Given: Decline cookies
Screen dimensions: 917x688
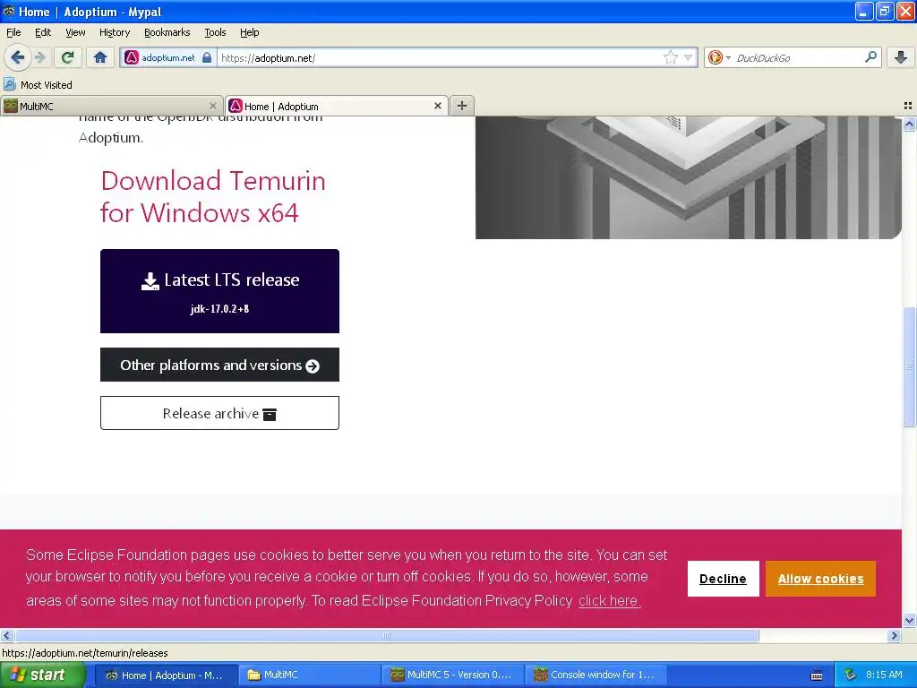Looking at the screenshot, I should click(x=723, y=579).
